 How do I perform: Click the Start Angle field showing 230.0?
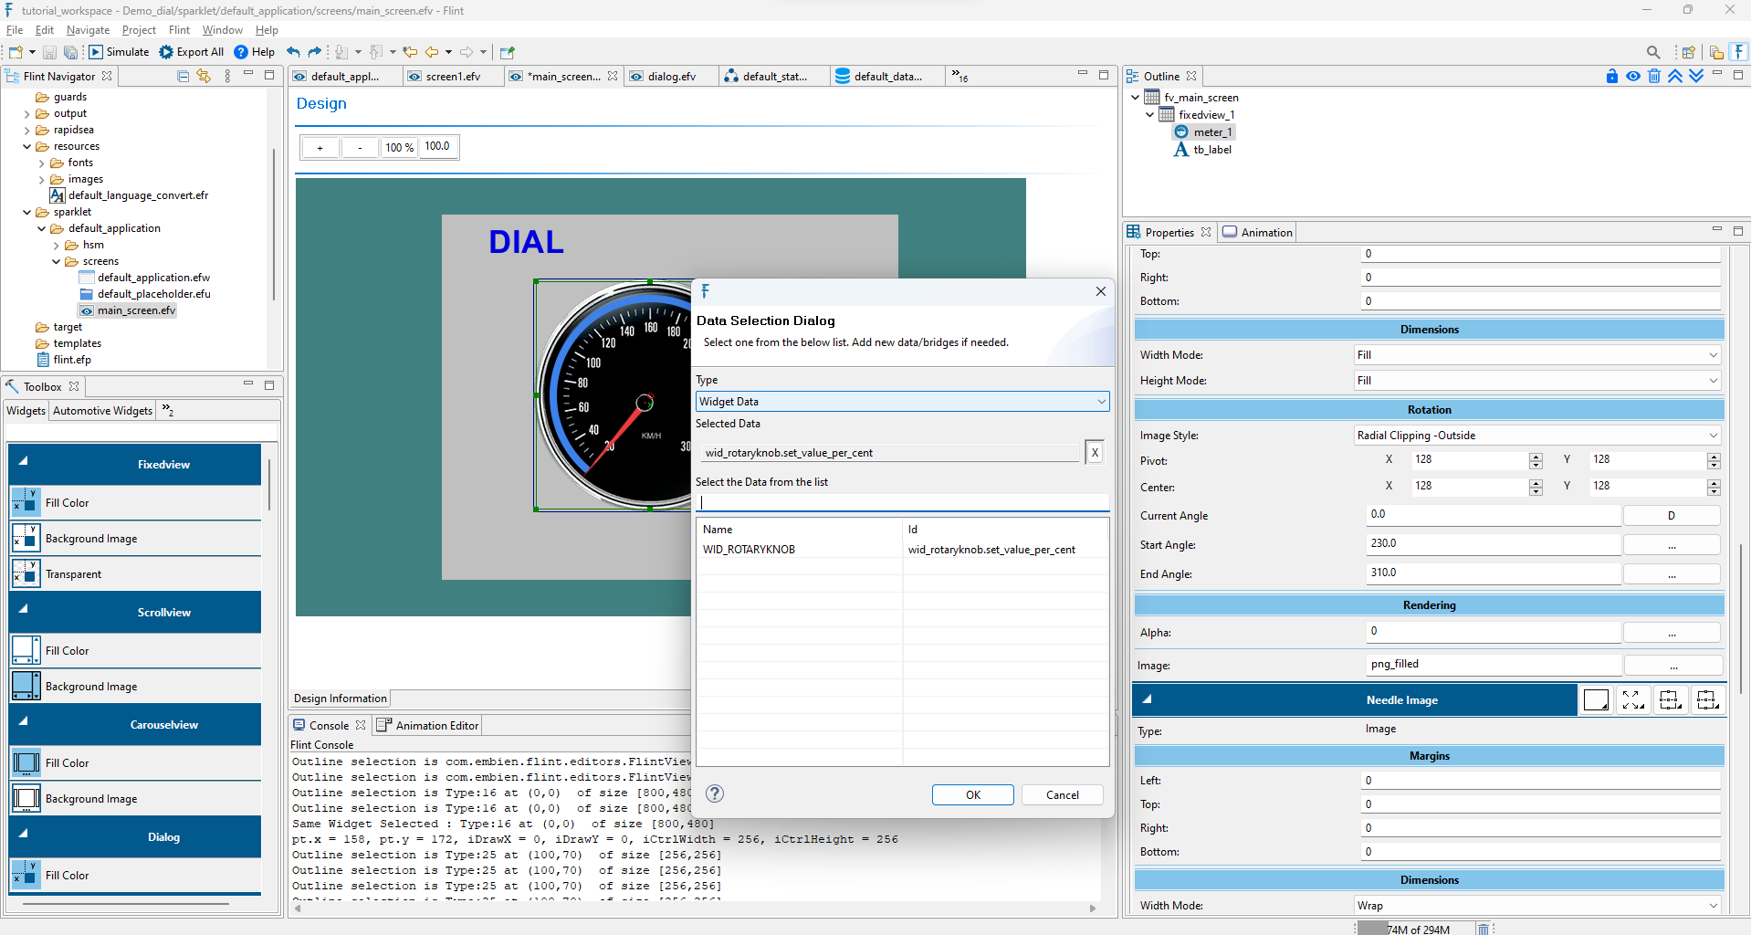coord(1493,544)
